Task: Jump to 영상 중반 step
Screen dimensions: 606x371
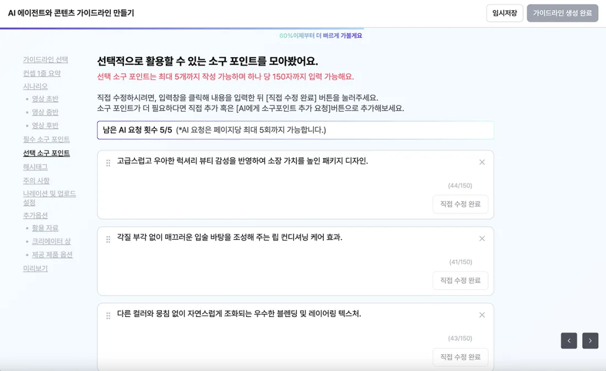Action: [x=45, y=112]
